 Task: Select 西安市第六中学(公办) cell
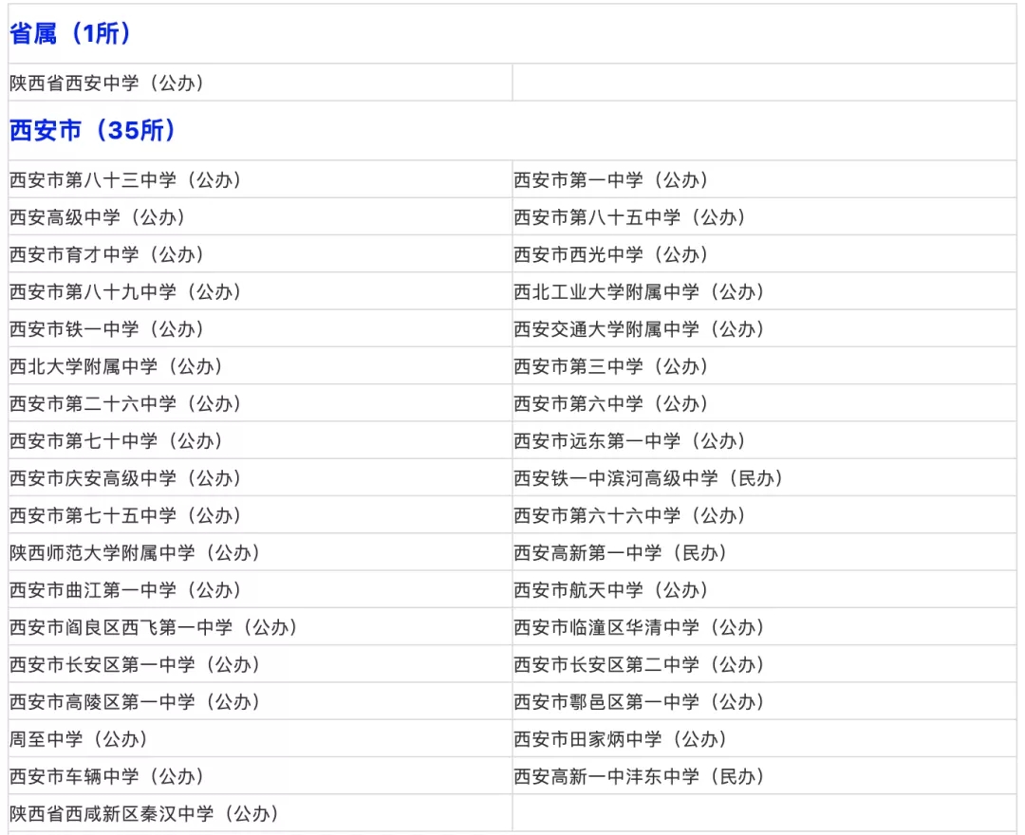point(764,402)
